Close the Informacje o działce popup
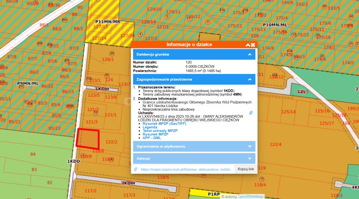The width and height of the screenshot is (359, 199). (x=253, y=45)
